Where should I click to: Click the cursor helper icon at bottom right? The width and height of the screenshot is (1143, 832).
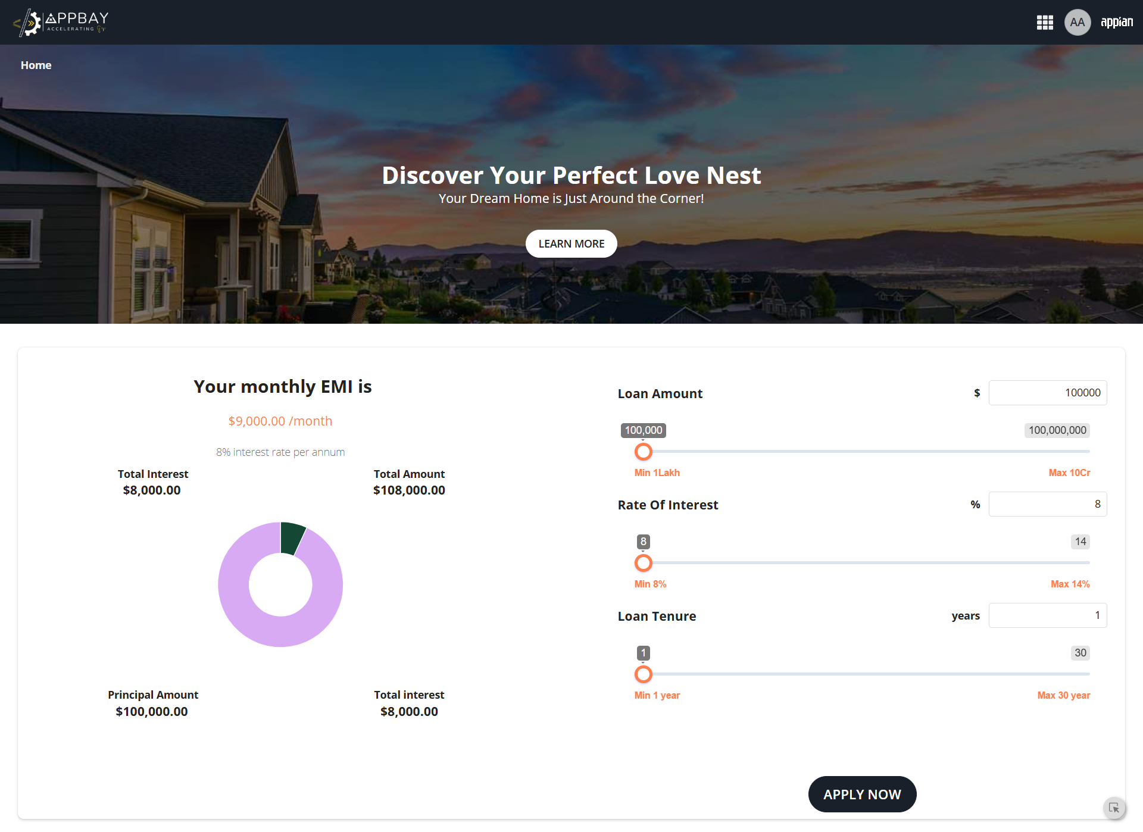coord(1114,808)
